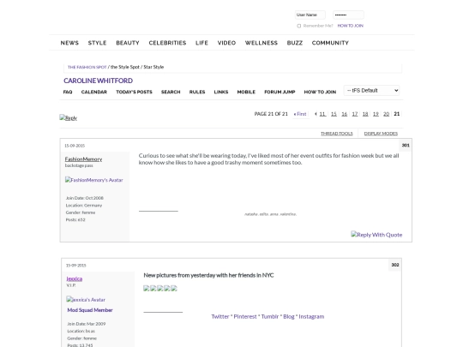Click jexxica's Avatar image
Viewport: 463px width, 347px height.
pos(86,300)
